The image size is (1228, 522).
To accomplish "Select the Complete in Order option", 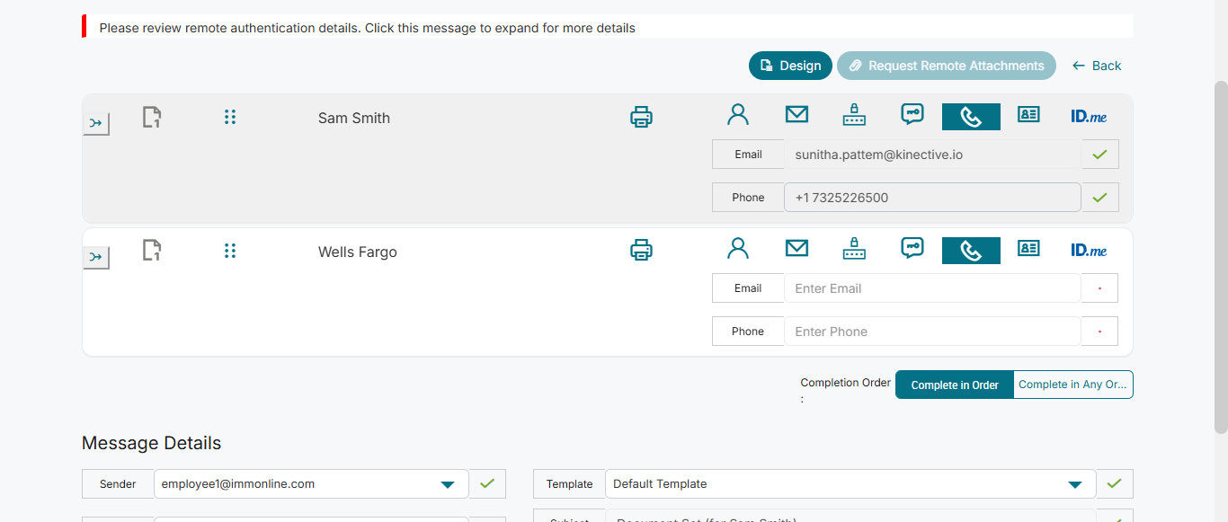I will coord(955,385).
